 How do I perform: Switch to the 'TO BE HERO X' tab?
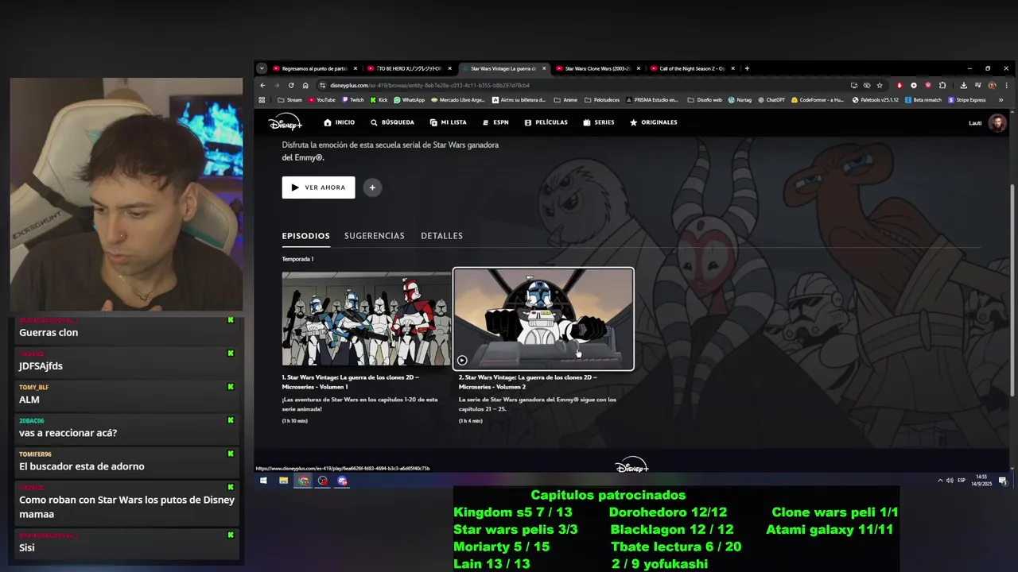click(410, 68)
